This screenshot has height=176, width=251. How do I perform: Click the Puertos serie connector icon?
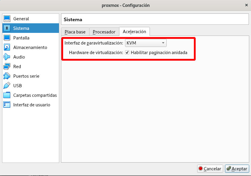[7, 76]
